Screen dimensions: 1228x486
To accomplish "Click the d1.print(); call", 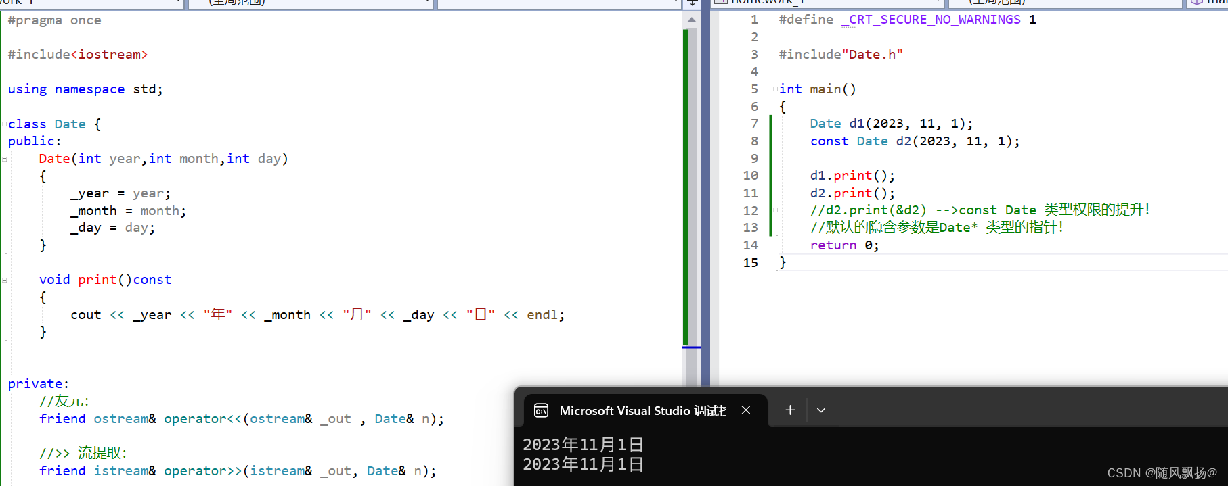I will pos(852,176).
